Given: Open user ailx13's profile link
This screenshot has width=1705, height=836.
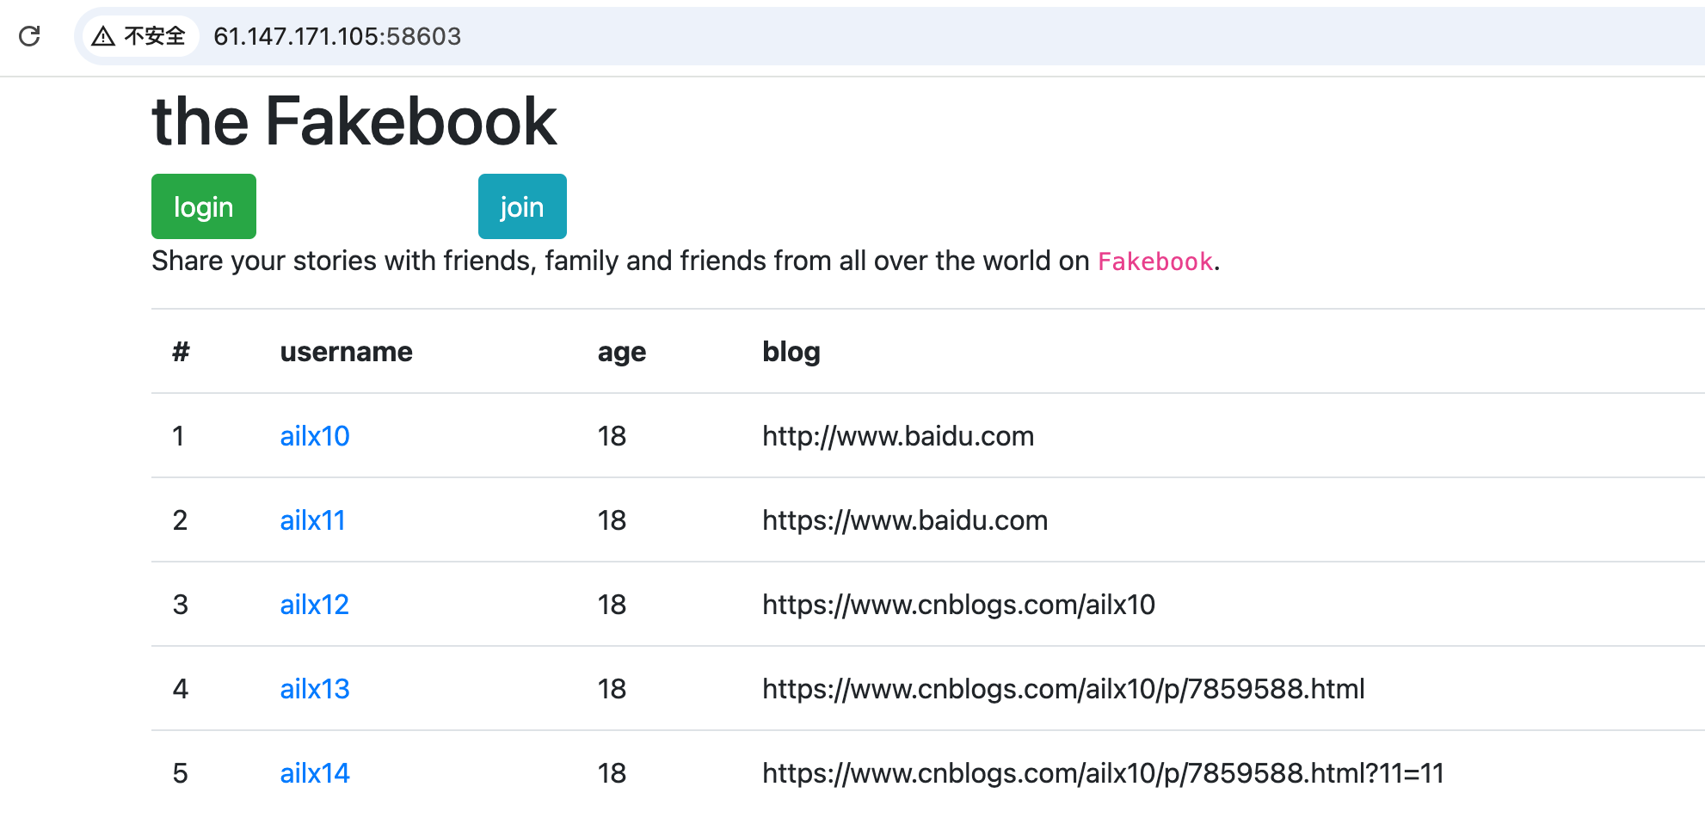Looking at the screenshot, I should pyautogui.click(x=315, y=689).
